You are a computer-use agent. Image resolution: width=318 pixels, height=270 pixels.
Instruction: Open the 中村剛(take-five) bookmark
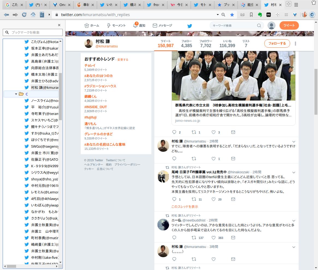pos(41,257)
